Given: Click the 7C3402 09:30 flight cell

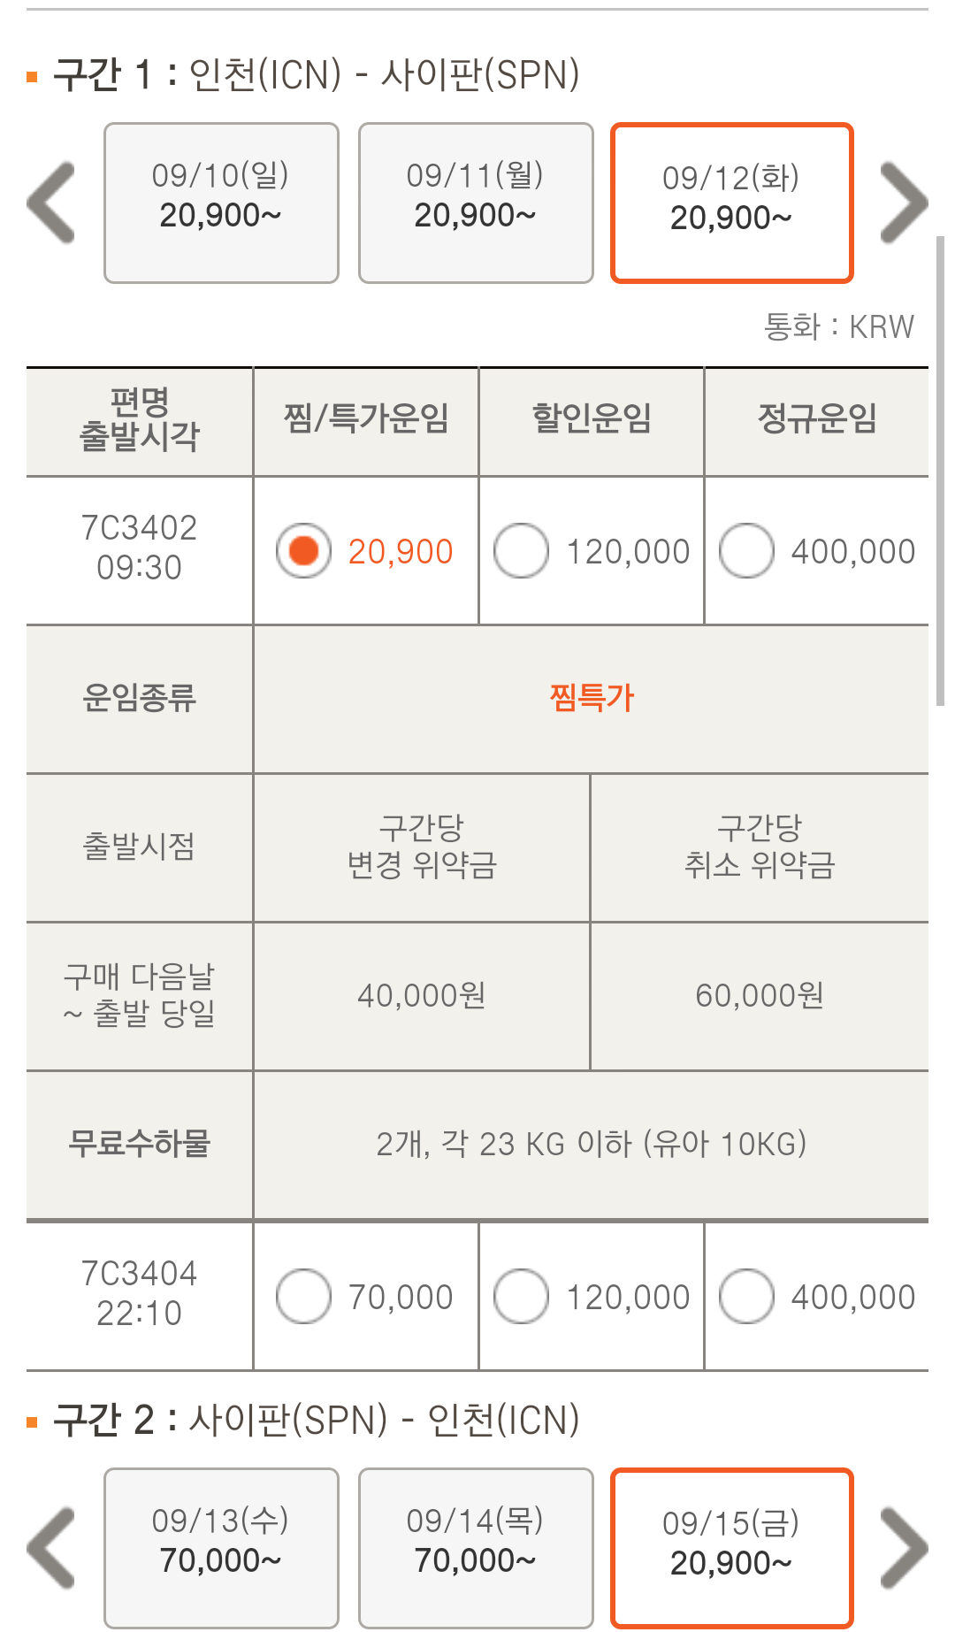Looking at the screenshot, I should 140,548.
